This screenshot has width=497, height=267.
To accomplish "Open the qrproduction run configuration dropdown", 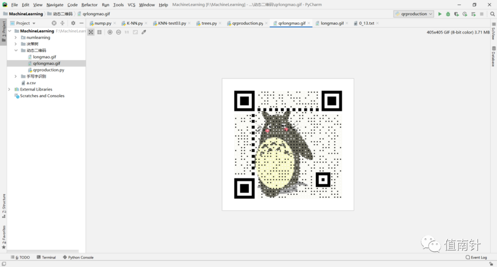I will point(414,14).
